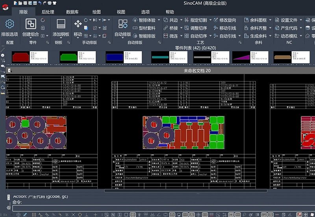Toggle the X intersection snap in status bar

tap(73, 215)
